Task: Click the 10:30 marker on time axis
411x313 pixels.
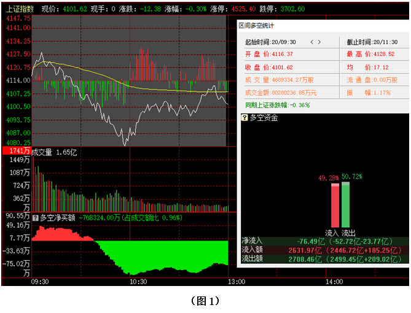Action: (138, 282)
